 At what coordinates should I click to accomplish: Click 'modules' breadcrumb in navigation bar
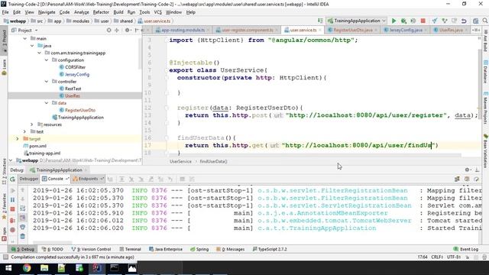81,21
